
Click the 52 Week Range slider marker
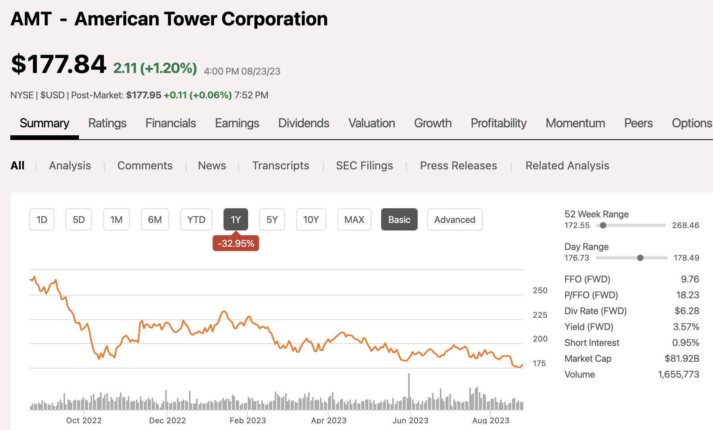[603, 225]
